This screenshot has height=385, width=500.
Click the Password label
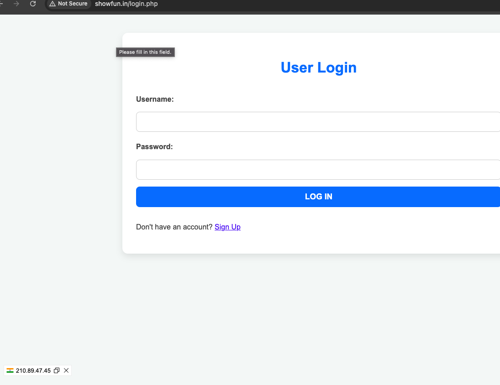point(154,146)
